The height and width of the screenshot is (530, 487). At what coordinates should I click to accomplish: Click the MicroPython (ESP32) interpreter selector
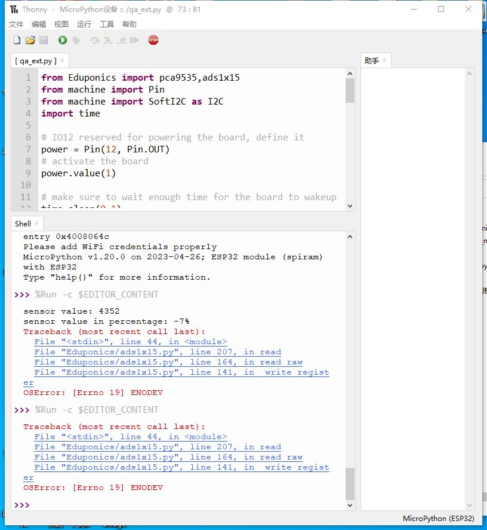(439, 519)
